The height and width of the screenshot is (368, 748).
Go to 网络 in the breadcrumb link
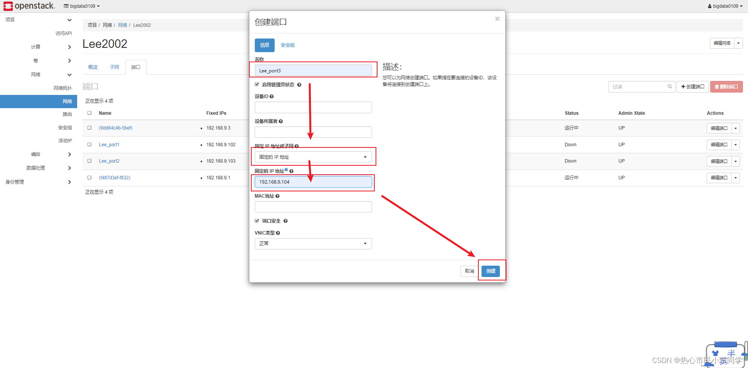click(122, 25)
